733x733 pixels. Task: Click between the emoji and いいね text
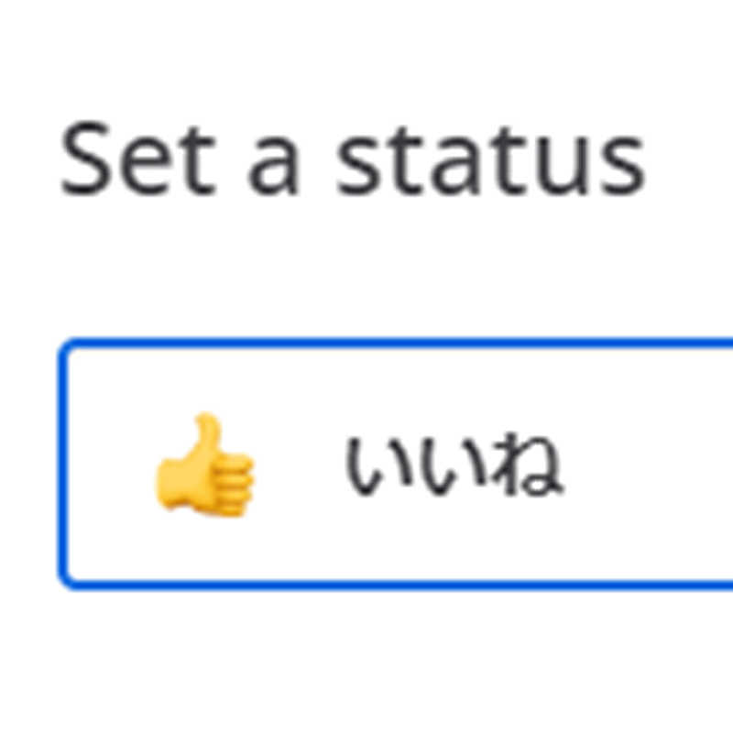tap(300, 465)
